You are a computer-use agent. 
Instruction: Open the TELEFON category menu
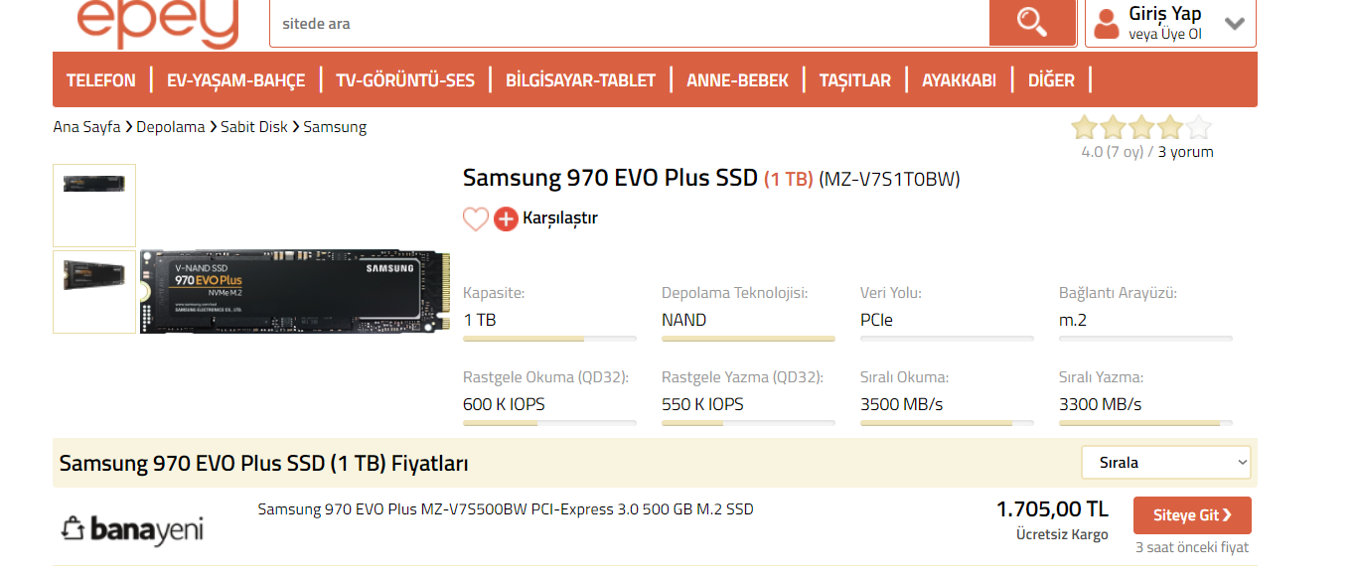tap(101, 80)
